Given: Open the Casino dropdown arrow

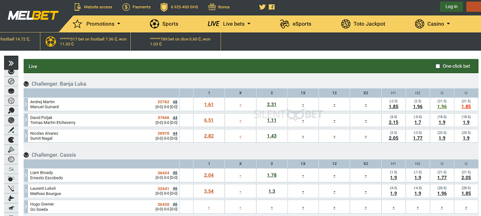Looking at the screenshot, I should pos(448,24).
